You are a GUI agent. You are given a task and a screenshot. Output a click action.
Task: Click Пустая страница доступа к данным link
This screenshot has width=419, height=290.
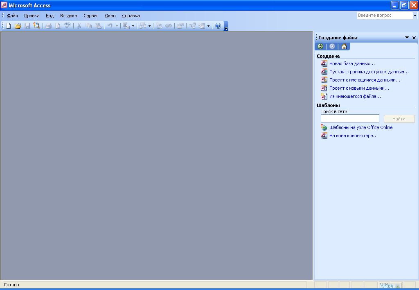(369, 72)
